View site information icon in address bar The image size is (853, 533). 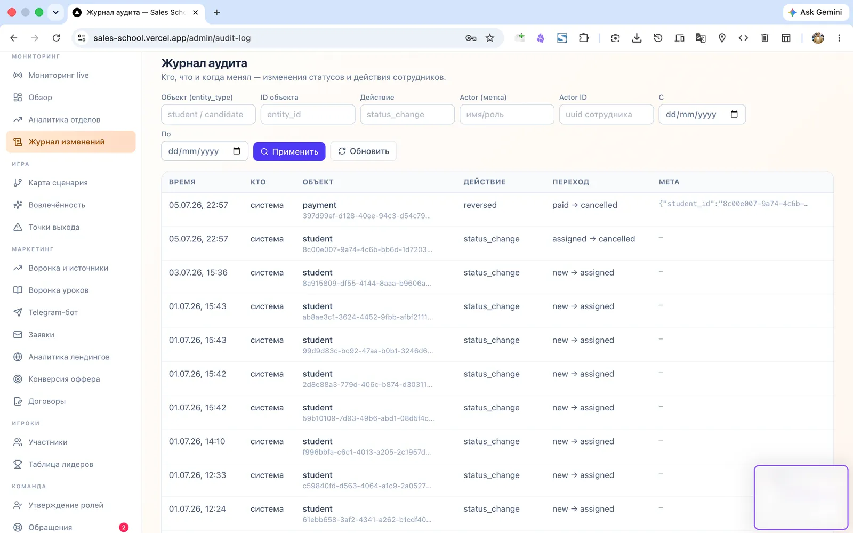click(x=82, y=38)
